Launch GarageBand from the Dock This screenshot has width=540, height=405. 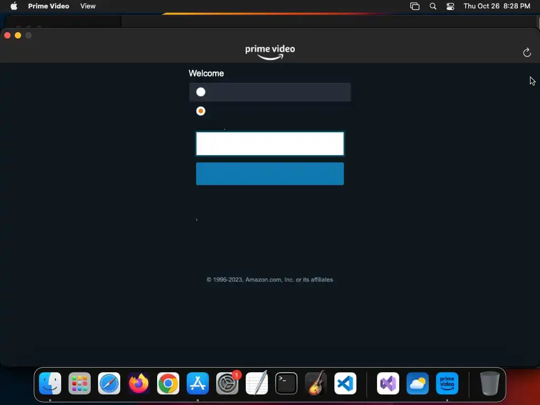(x=316, y=383)
